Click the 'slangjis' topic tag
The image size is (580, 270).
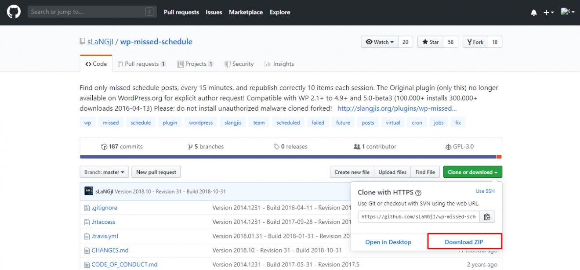pyautogui.click(x=233, y=122)
